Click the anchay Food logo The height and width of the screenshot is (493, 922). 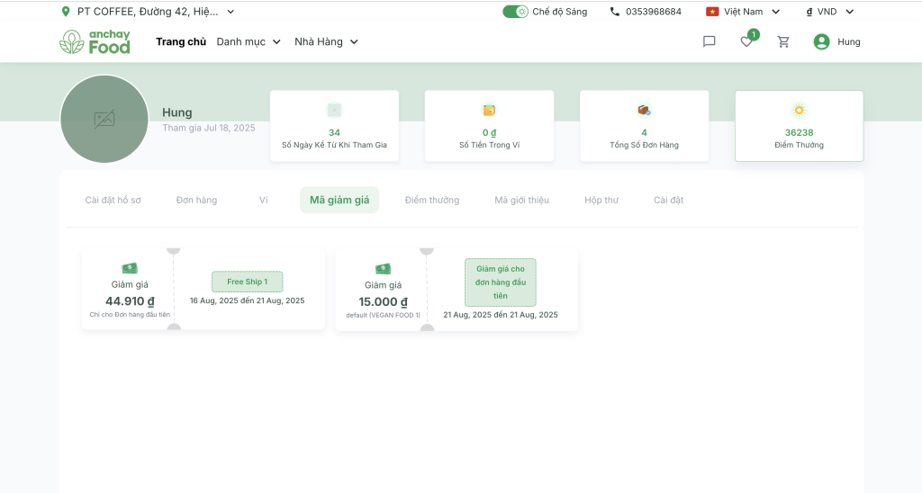[x=95, y=41]
